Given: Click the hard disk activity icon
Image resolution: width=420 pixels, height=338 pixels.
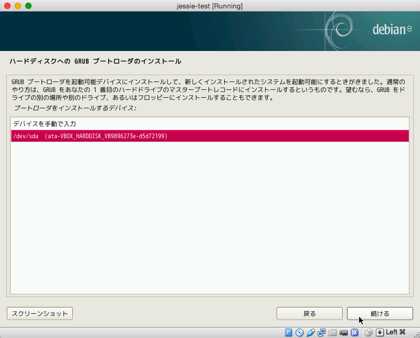Looking at the screenshot, I should (x=288, y=332).
